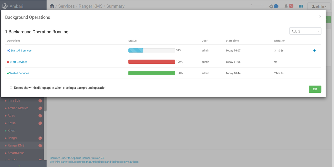334x167 pixels.
Task: Select Kafka in the sidebar
Action: pos(11,123)
